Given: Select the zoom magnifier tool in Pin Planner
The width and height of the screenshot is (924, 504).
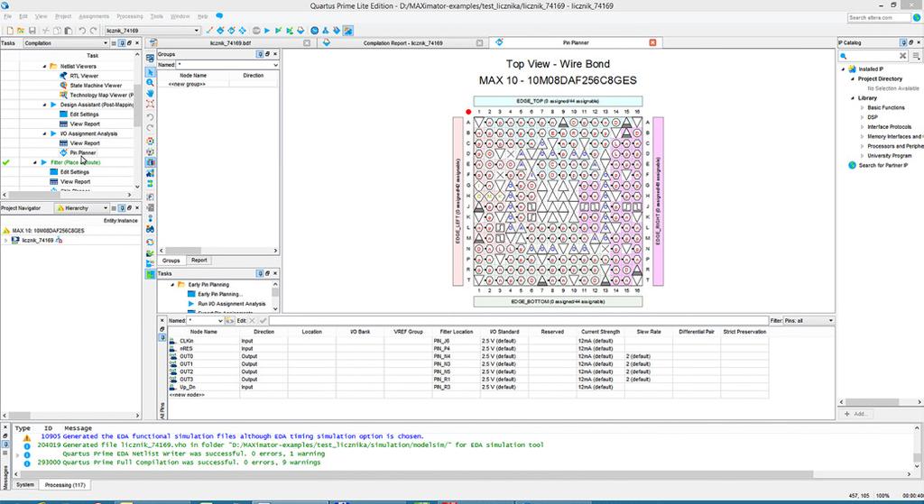Looking at the screenshot, I should pos(151,82).
